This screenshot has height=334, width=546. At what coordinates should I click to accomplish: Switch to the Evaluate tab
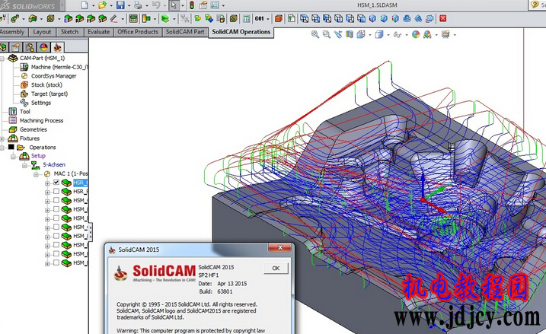(98, 32)
